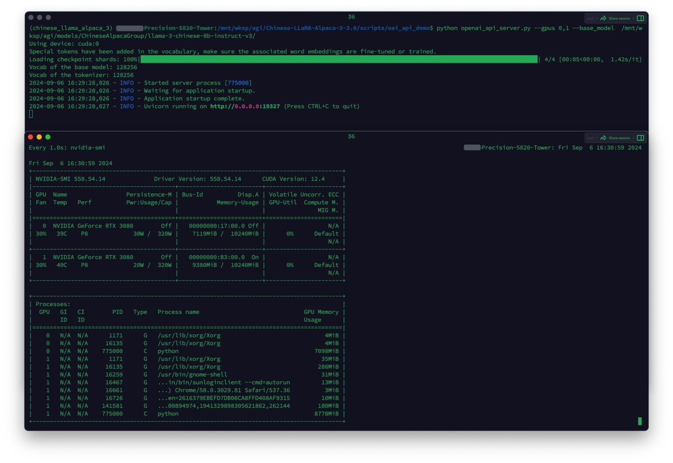Viewport: 673px width, 463px height.
Task: Click the 'Every 1.0s: nvidia-smi' header
Action: tap(67, 147)
